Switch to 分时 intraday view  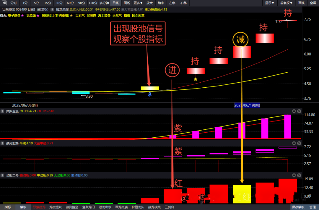coord(14,3)
